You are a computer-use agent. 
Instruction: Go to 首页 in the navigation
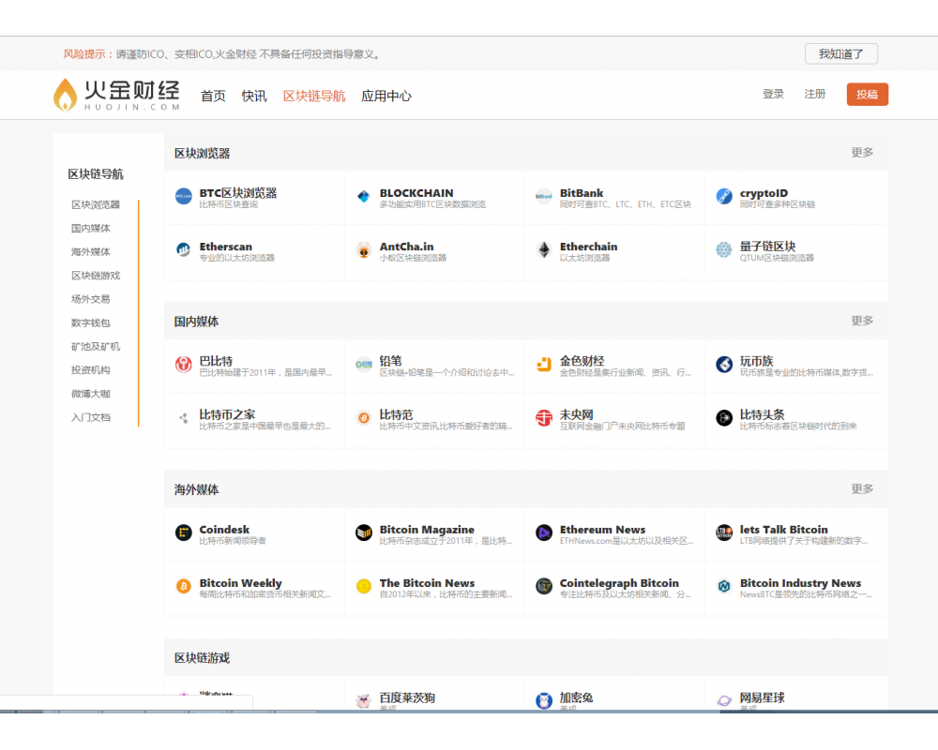point(213,96)
